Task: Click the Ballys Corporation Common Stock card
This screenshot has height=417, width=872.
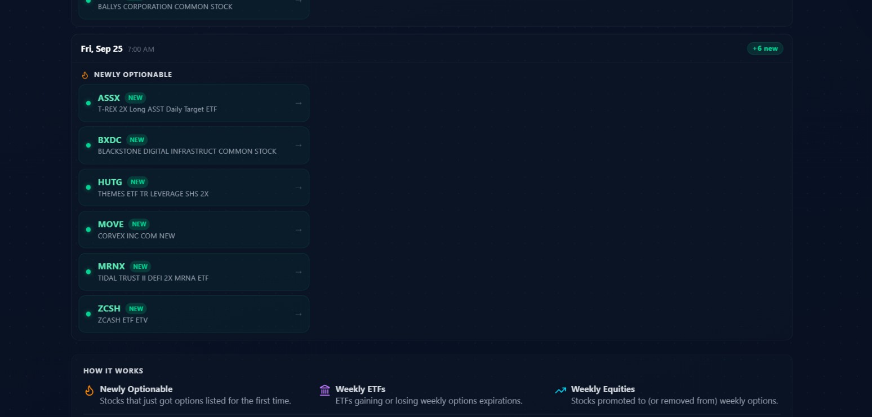Action: click(x=194, y=7)
